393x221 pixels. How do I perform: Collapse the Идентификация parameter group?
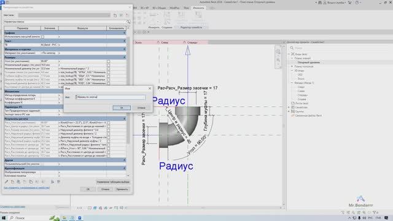click(124, 168)
